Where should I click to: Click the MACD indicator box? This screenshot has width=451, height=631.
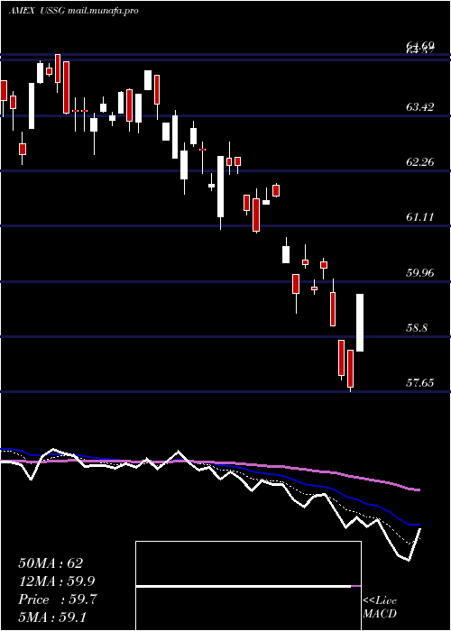(x=248, y=586)
